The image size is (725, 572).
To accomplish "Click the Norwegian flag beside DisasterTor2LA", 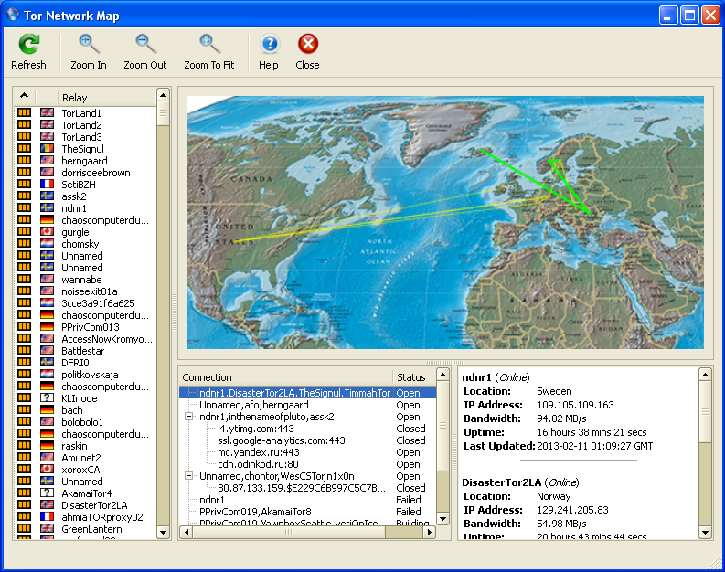I will click(47, 504).
